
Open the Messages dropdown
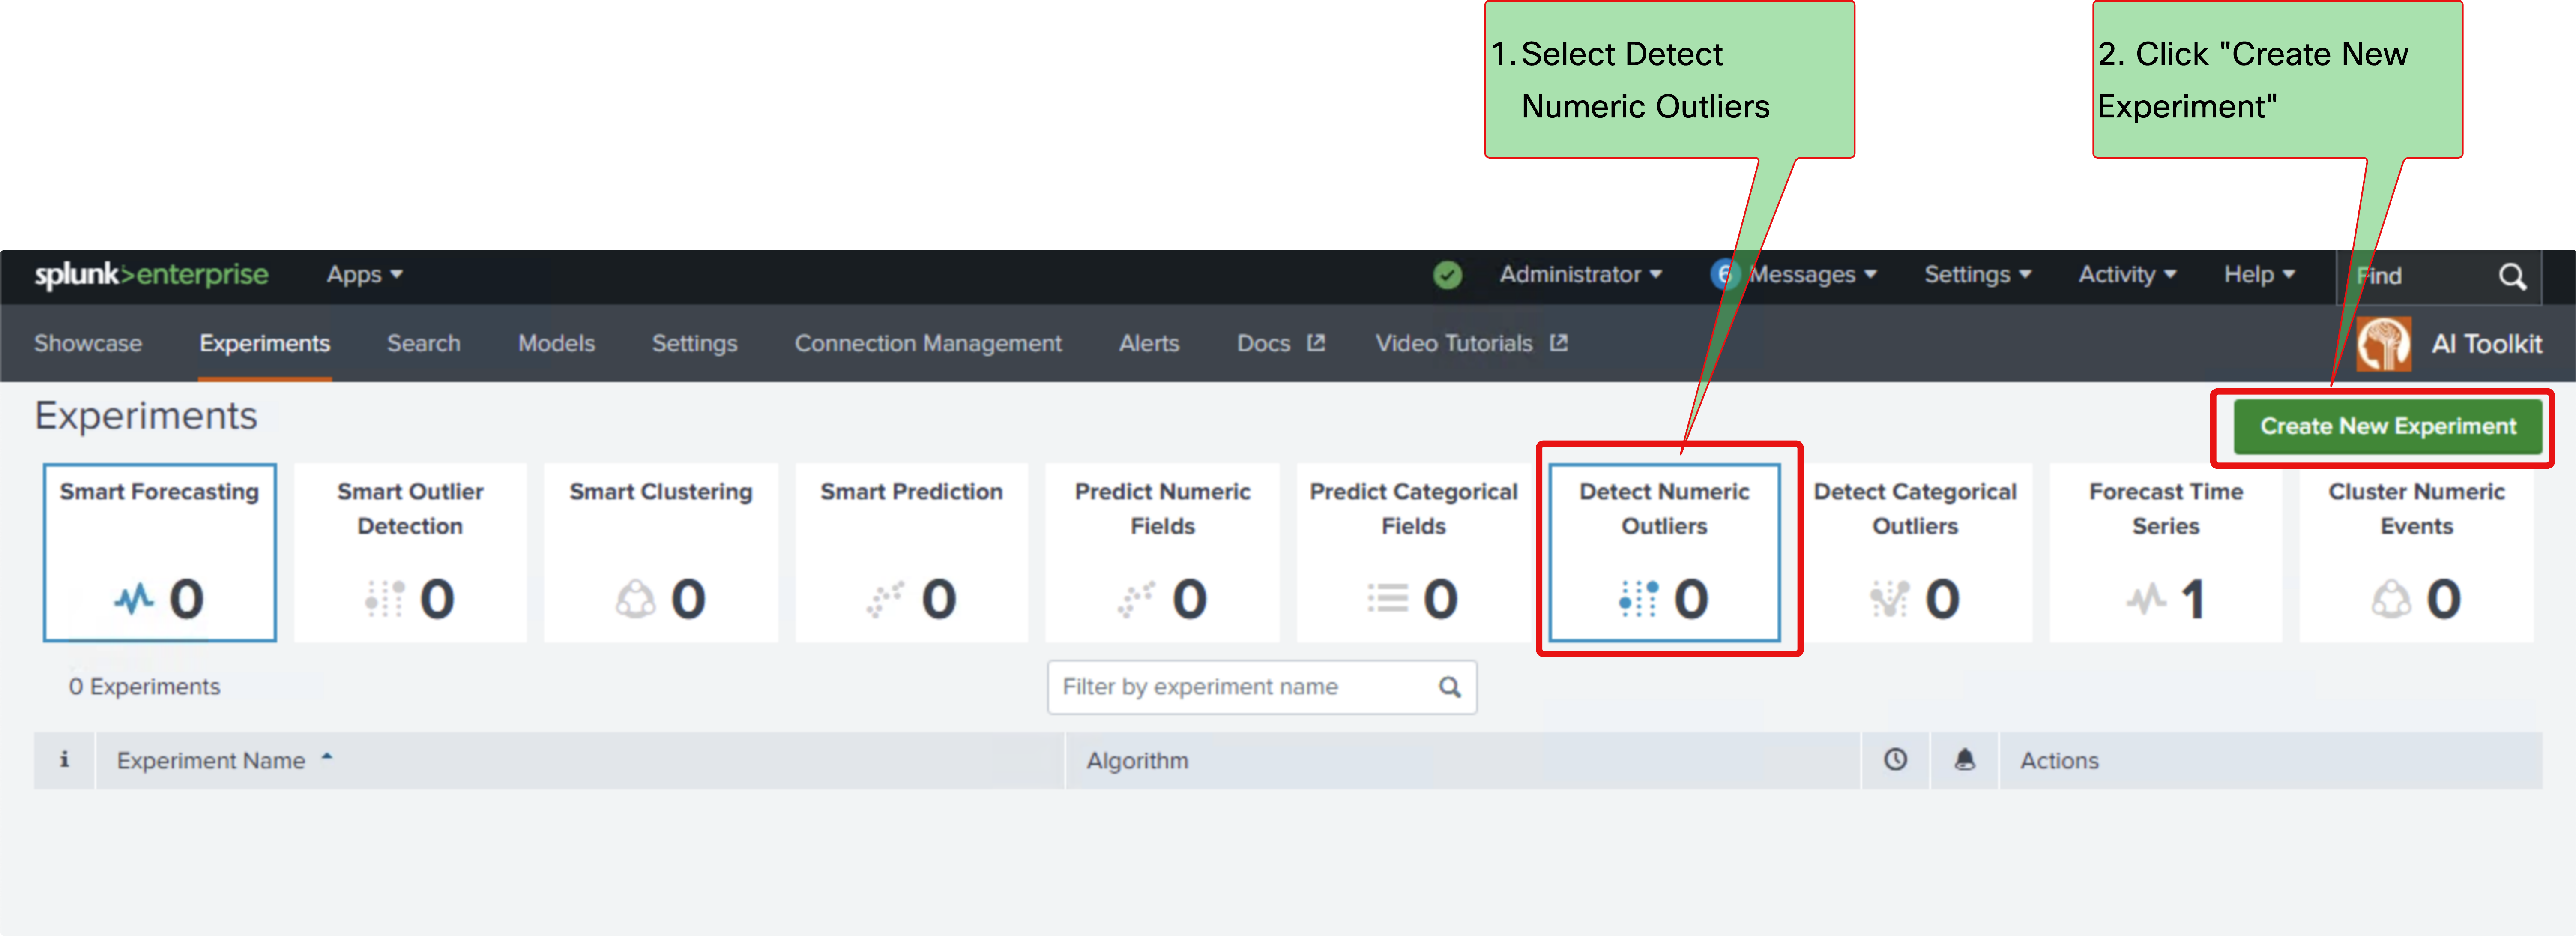point(1812,275)
